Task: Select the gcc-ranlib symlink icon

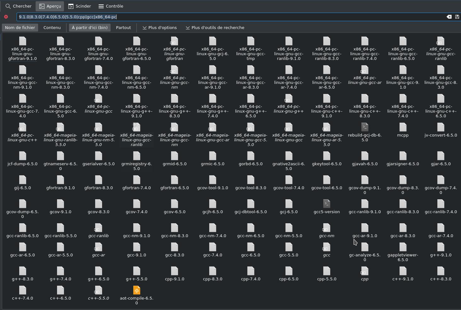Action: [98, 228]
